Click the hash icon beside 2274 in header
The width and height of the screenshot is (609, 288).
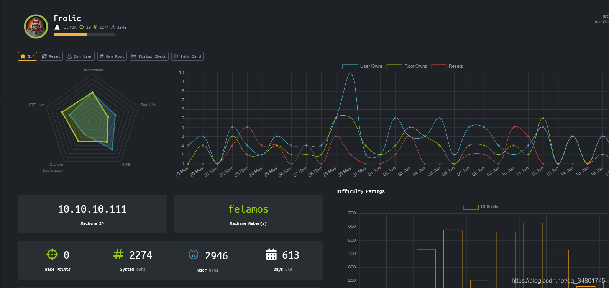[x=95, y=27]
